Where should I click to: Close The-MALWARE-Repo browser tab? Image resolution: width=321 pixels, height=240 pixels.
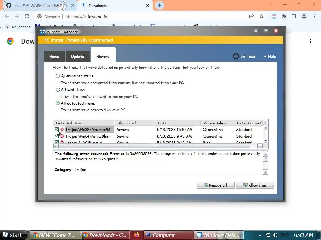coord(73,6)
